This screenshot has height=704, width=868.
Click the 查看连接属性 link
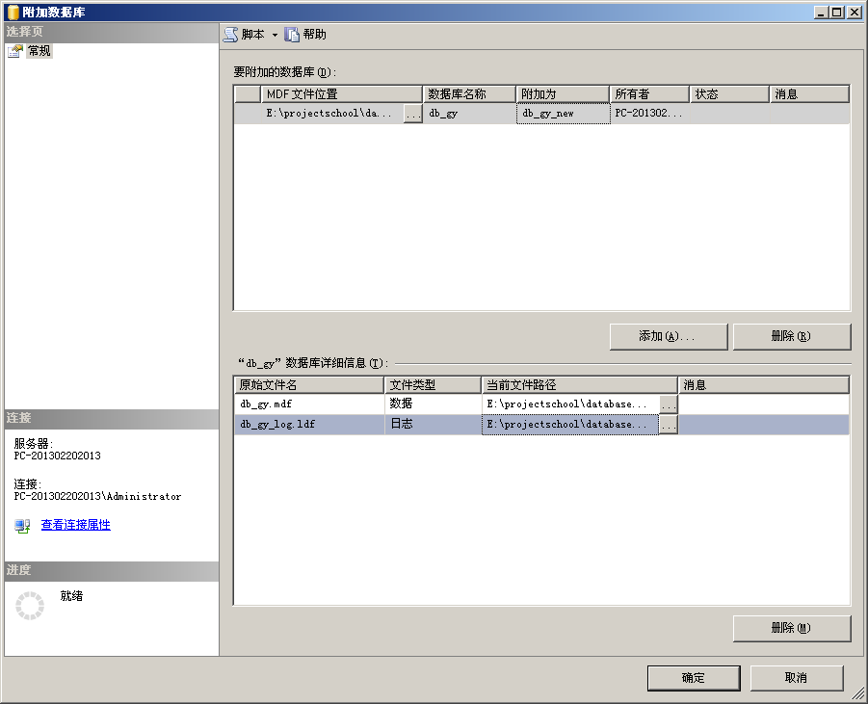[x=74, y=525]
